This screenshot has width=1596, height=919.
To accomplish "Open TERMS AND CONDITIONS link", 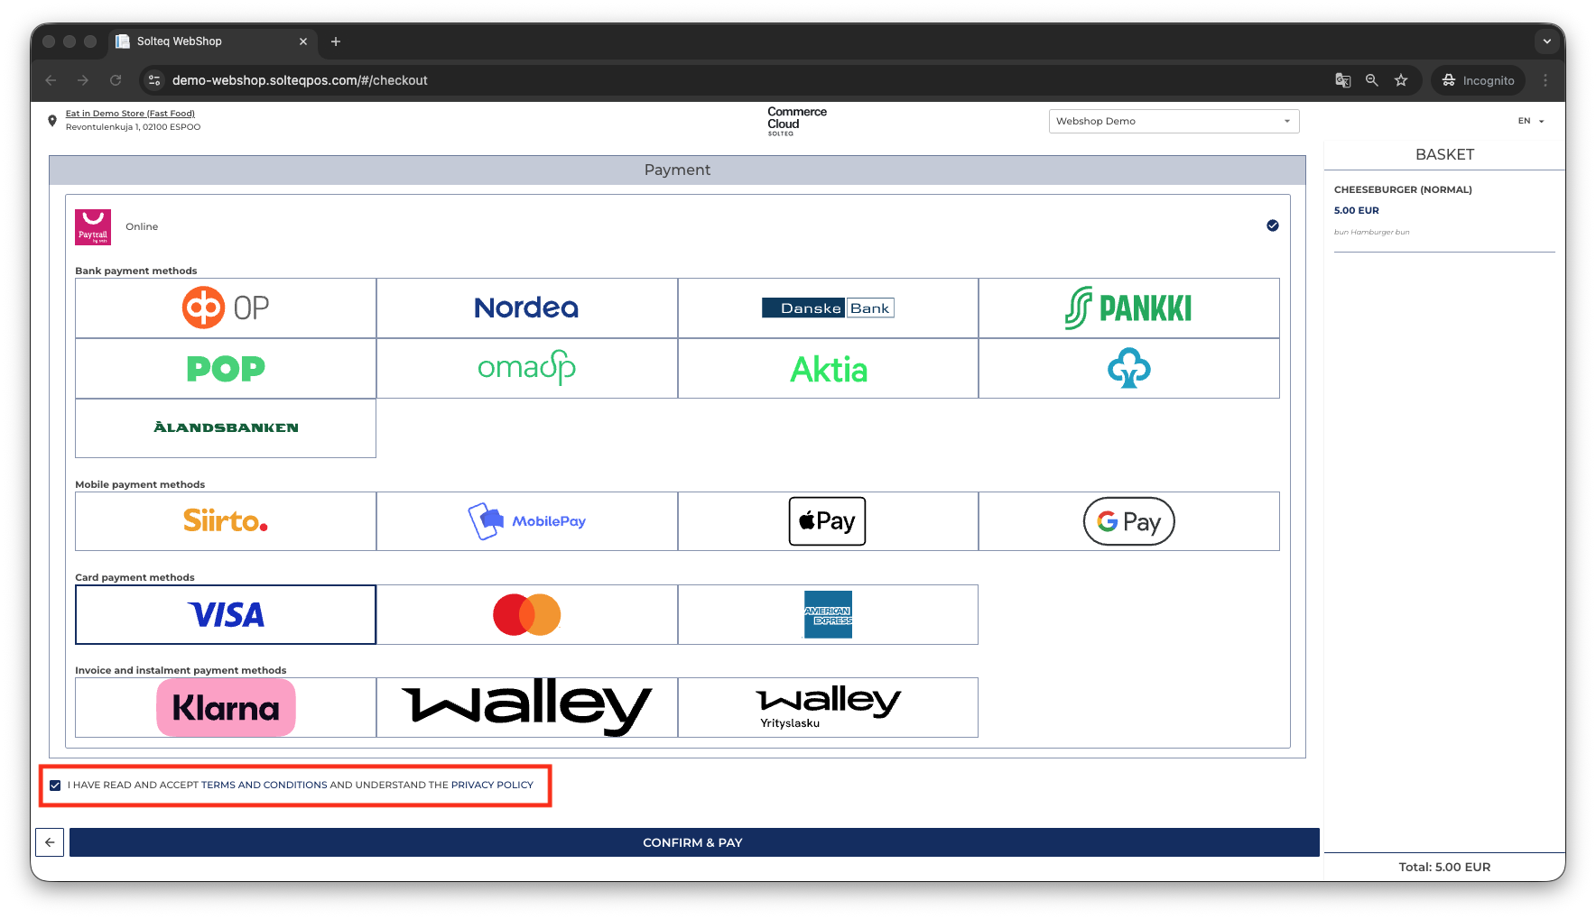I will [x=264, y=786].
